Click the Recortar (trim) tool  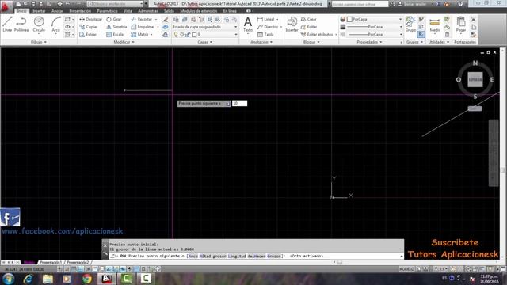(x=142, y=19)
